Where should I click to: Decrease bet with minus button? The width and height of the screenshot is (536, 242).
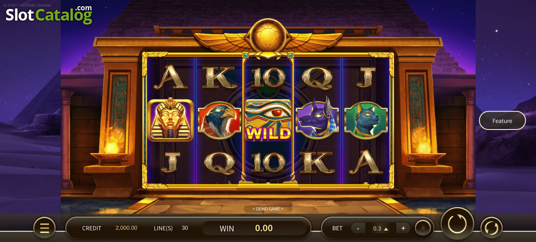click(x=358, y=228)
